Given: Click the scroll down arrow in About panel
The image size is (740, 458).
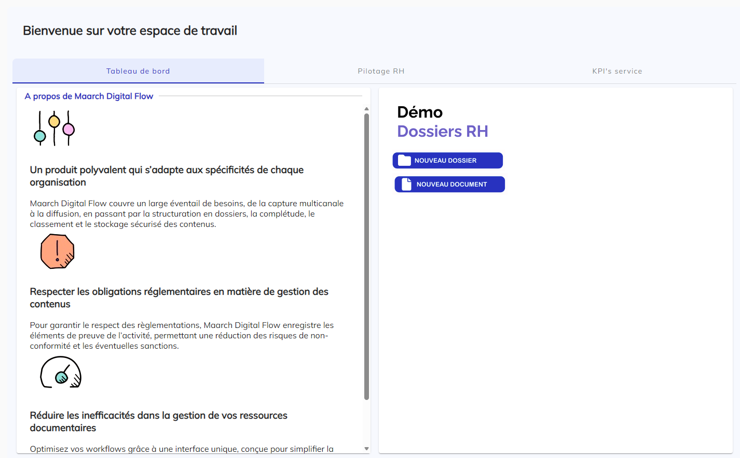Looking at the screenshot, I should tap(366, 449).
